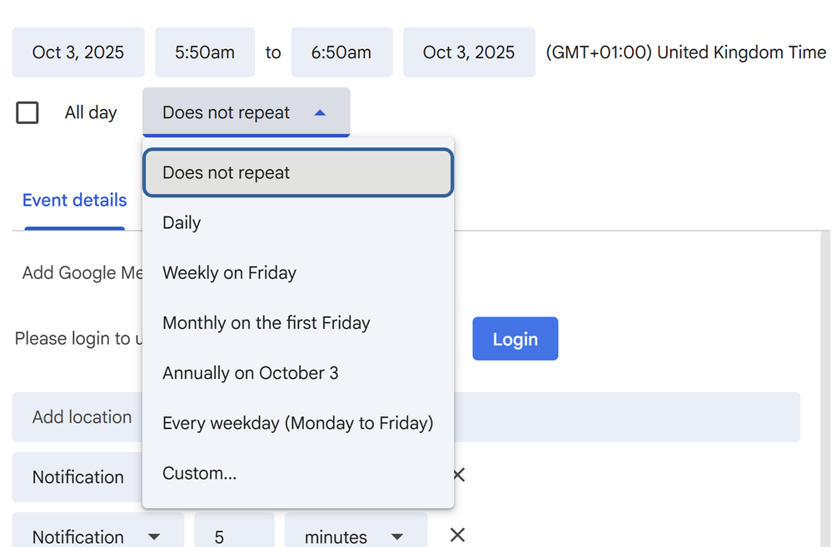832x547 pixels.
Task: Open the start date Oct 3, 2025
Action: click(78, 52)
